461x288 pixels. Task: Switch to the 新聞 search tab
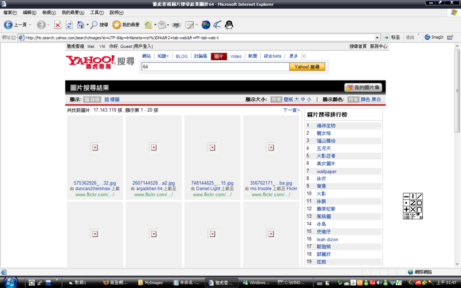252,56
